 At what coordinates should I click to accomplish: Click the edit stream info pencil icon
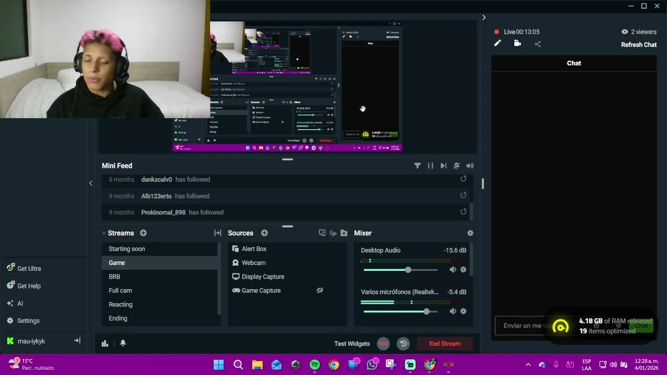click(497, 44)
